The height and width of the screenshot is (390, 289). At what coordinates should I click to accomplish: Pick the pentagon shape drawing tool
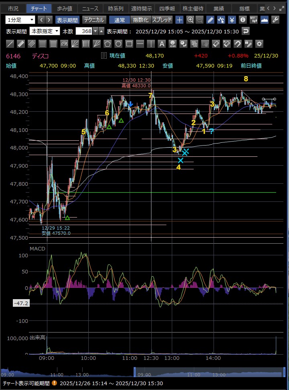click(x=108, y=44)
